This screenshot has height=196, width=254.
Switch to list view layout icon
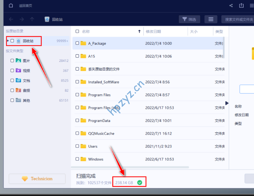point(211,19)
